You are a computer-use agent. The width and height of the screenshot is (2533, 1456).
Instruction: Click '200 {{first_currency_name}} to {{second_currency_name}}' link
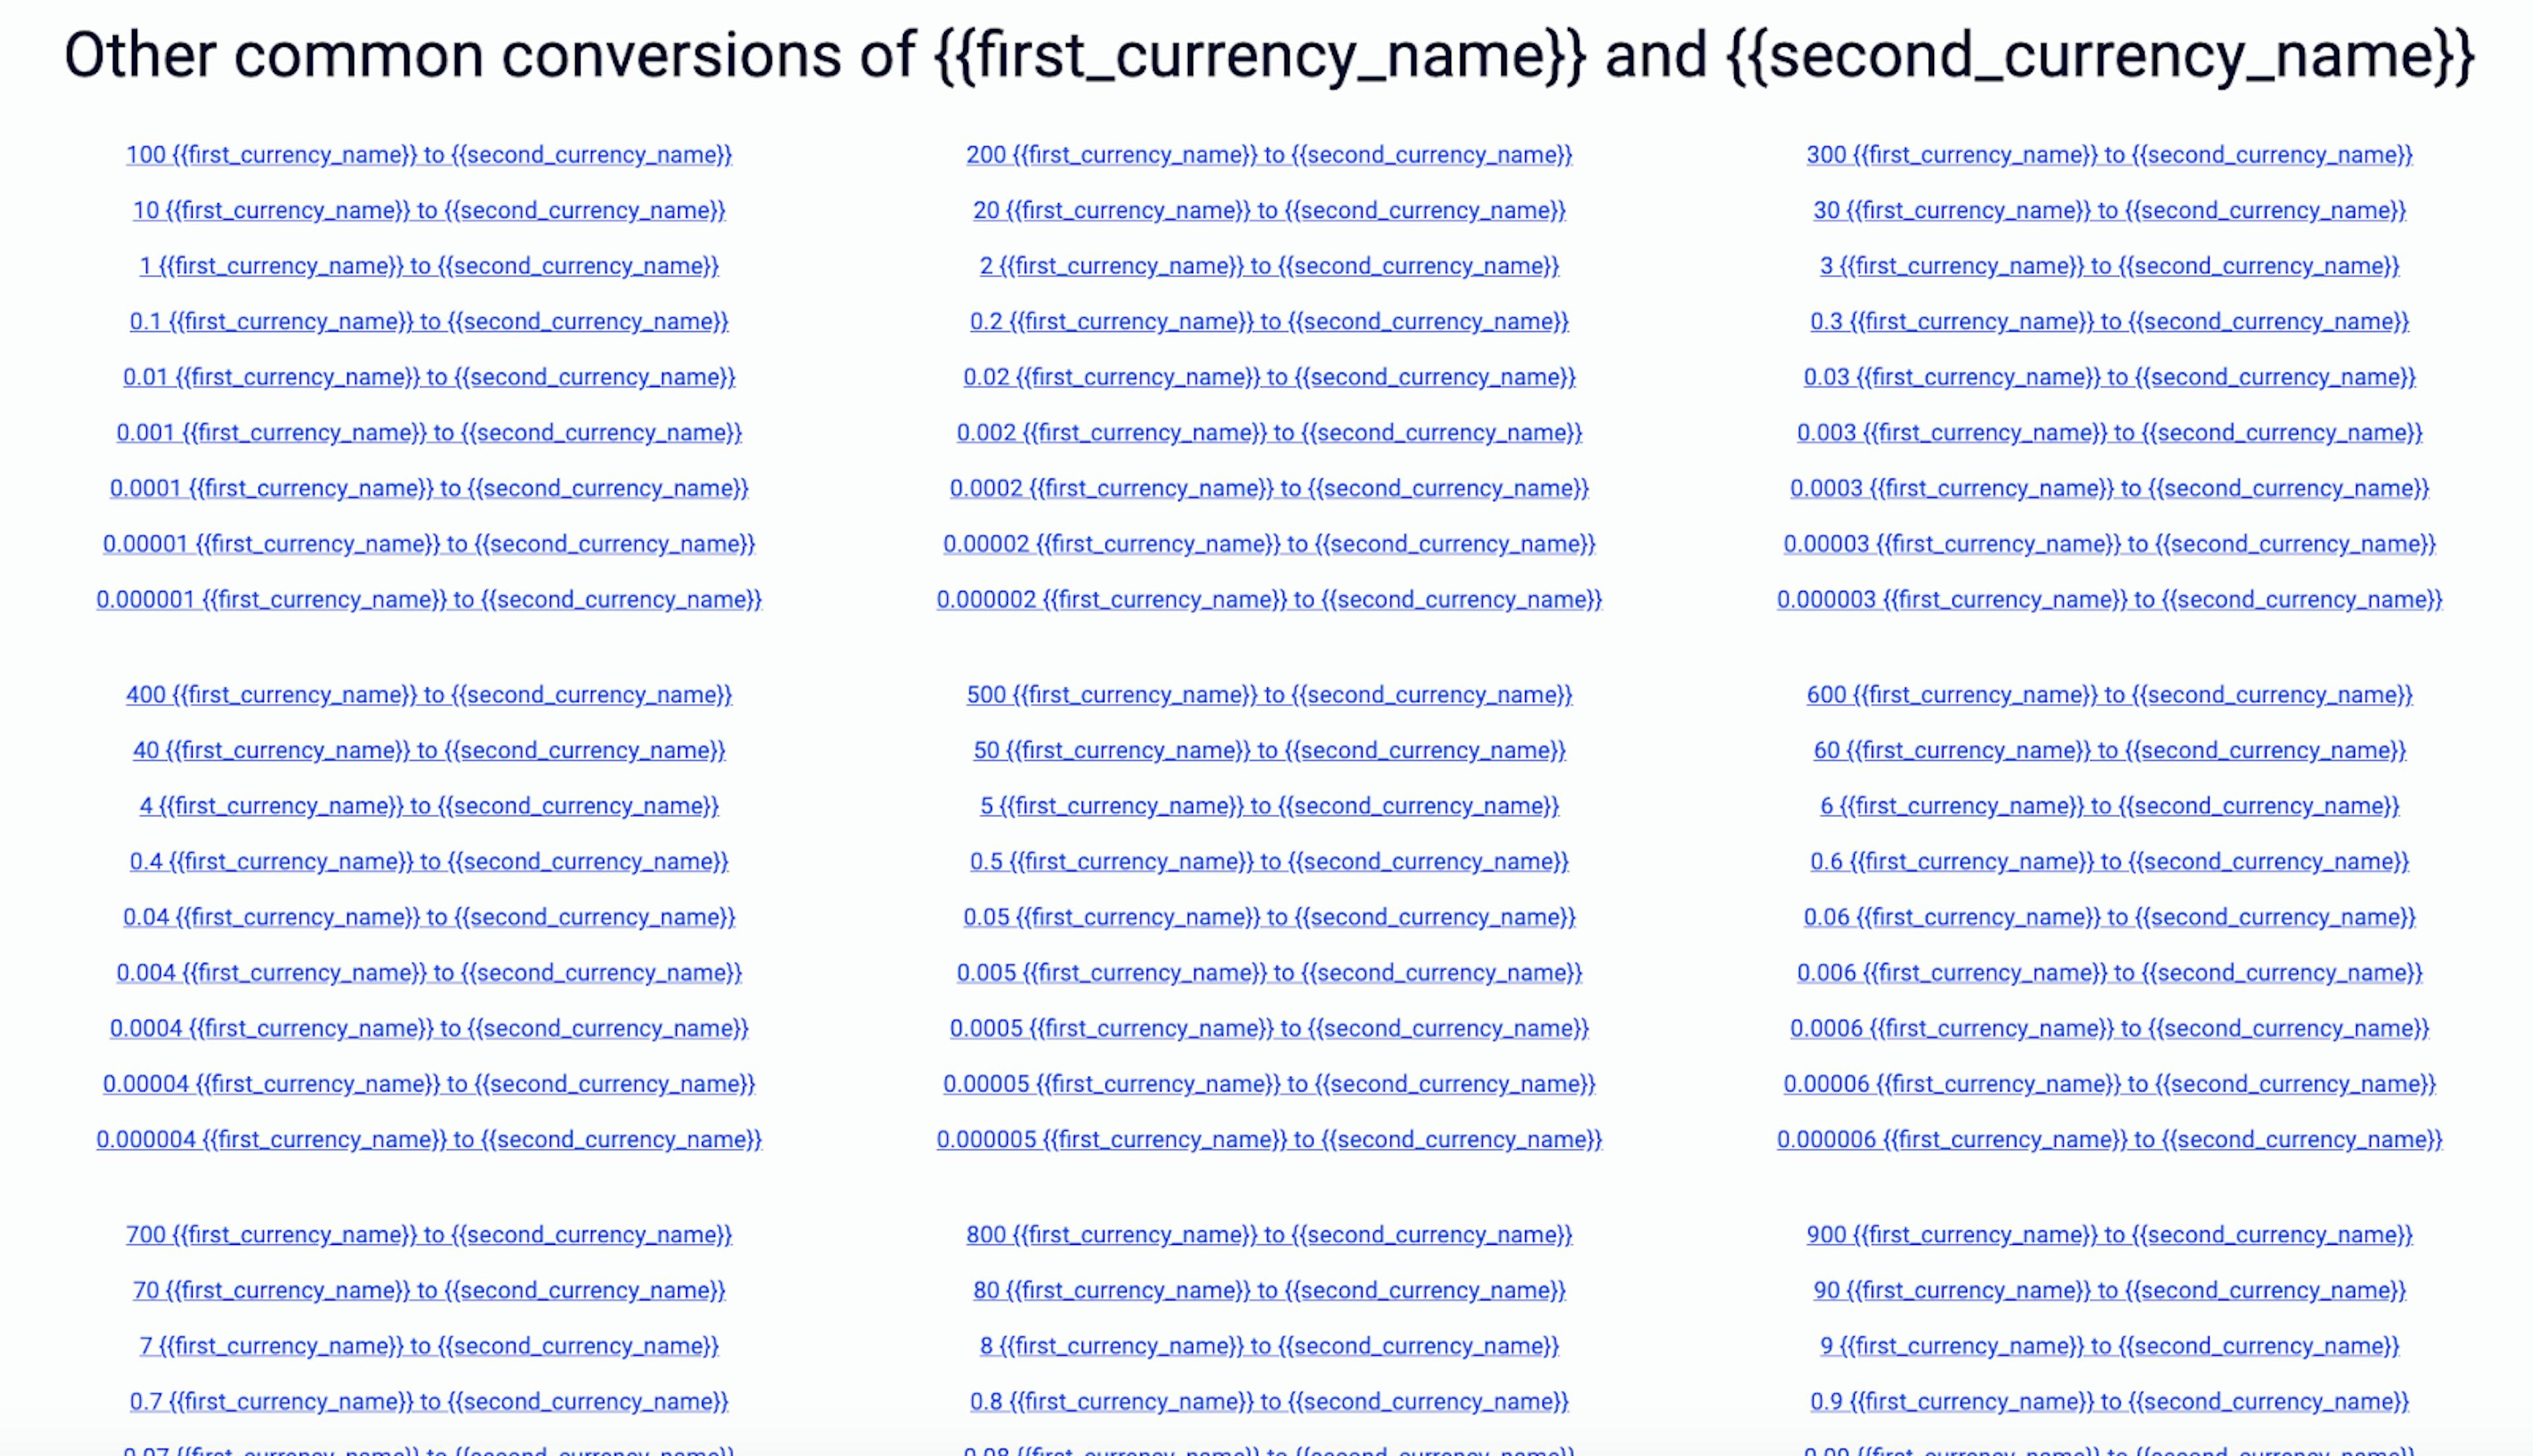click(x=1266, y=155)
